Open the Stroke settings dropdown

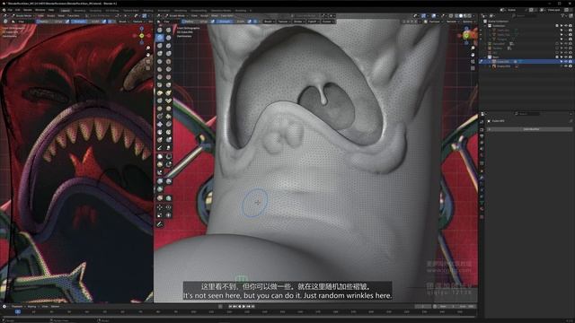[x=298, y=22]
